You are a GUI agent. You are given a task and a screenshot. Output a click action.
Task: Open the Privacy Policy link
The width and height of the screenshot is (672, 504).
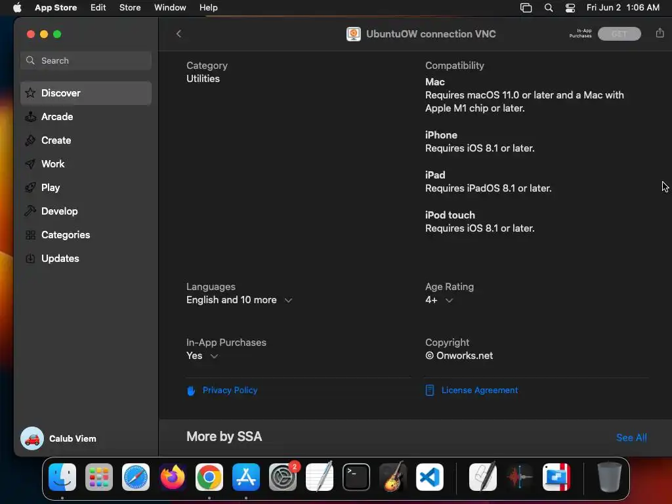(x=230, y=390)
